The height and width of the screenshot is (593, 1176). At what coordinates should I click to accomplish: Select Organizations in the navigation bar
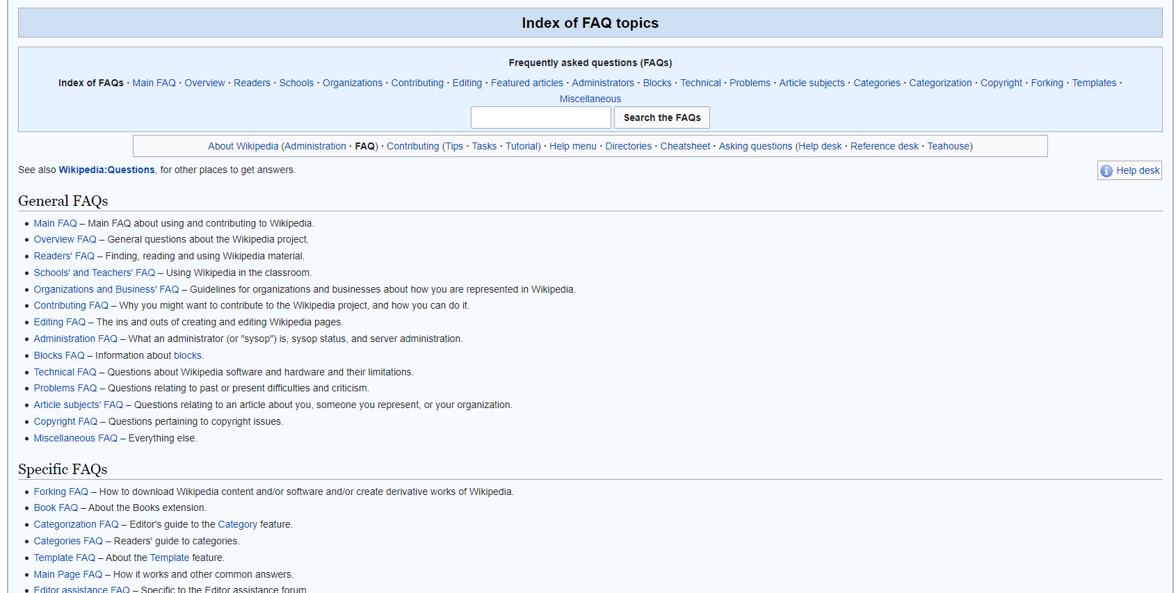click(353, 83)
